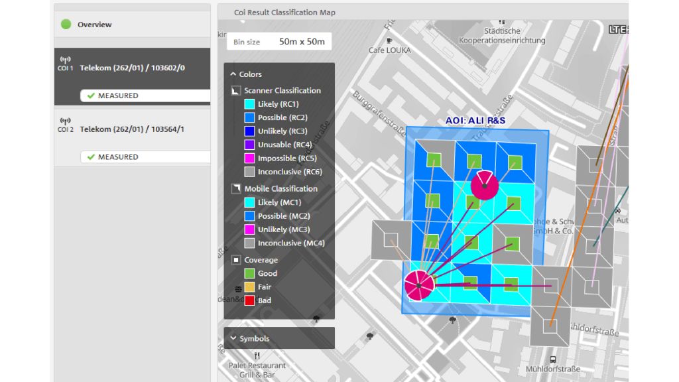Toggle the Coverage layer checkbox
679x382 pixels.
[235, 260]
